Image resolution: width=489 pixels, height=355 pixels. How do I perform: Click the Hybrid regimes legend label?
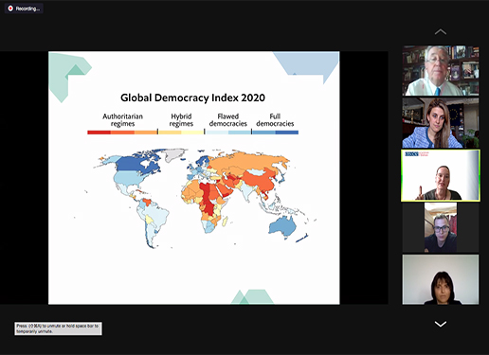[181, 120]
